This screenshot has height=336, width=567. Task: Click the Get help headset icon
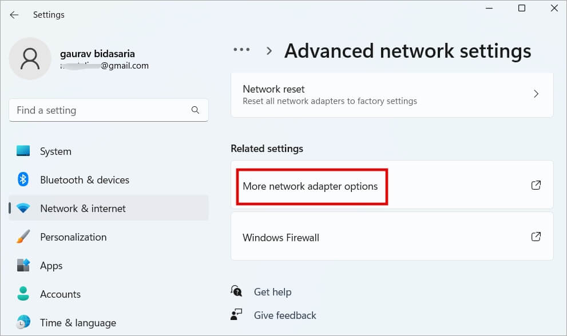pyautogui.click(x=236, y=291)
